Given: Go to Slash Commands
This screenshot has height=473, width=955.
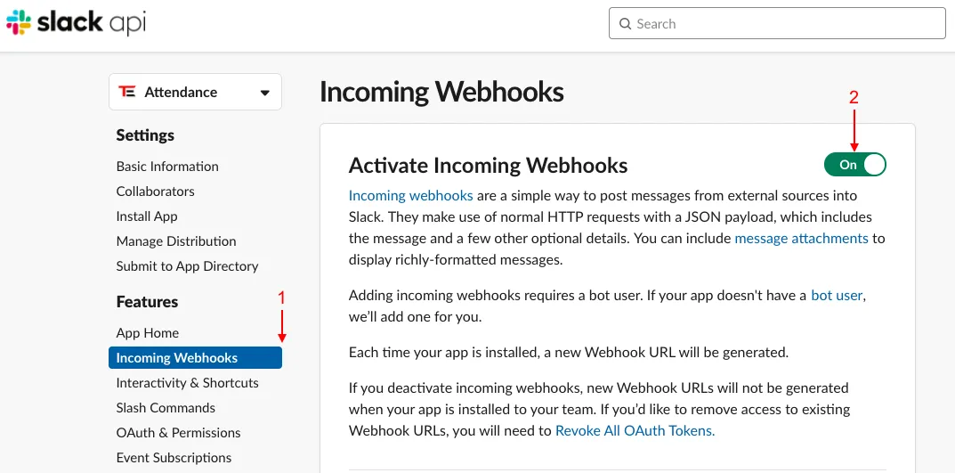Looking at the screenshot, I should 166,408.
